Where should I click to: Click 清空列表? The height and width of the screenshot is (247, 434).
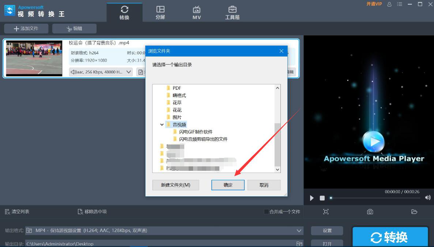pyautogui.click(x=17, y=212)
